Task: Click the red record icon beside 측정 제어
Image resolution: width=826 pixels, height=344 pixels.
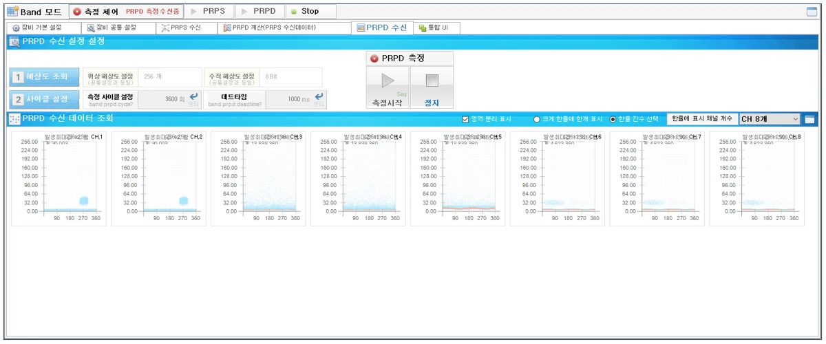Action: (x=77, y=12)
